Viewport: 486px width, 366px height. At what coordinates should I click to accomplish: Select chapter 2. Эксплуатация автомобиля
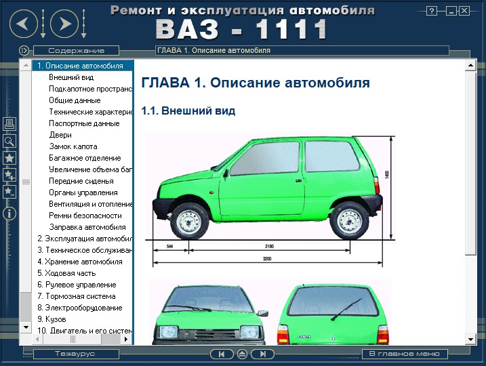pyautogui.click(x=85, y=239)
